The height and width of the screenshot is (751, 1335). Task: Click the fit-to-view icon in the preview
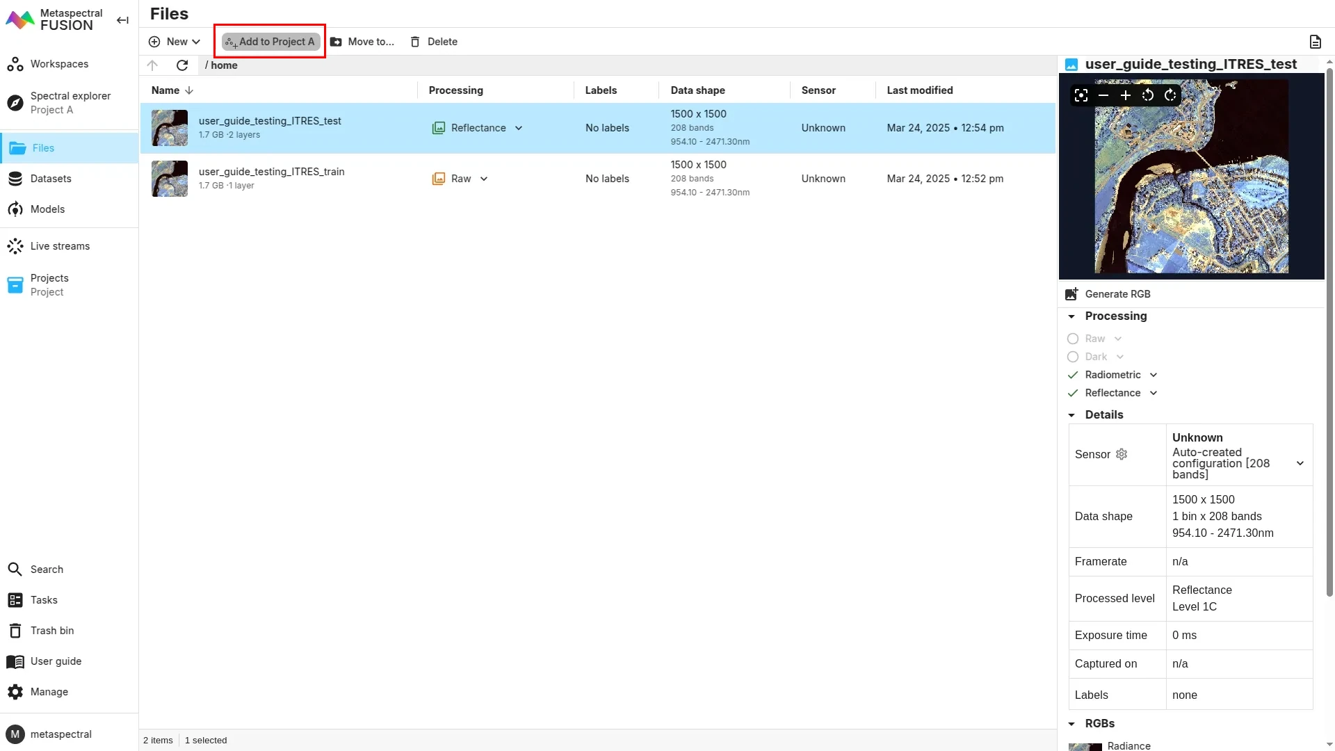(x=1081, y=95)
